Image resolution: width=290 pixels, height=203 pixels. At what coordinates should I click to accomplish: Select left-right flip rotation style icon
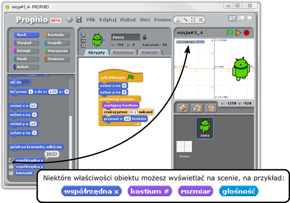pyautogui.click(x=83, y=40)
